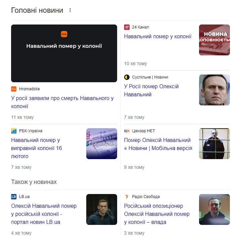Open the three-dot menu beside Головні новини
The image size is (244, 240).
click(70, 10)
